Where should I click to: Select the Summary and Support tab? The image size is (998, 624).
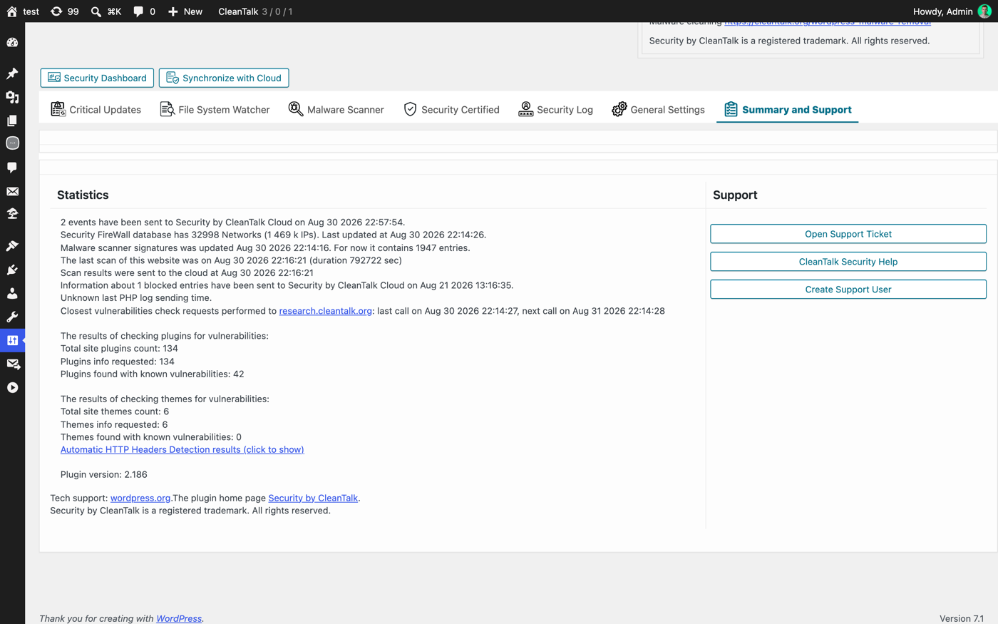788,109
